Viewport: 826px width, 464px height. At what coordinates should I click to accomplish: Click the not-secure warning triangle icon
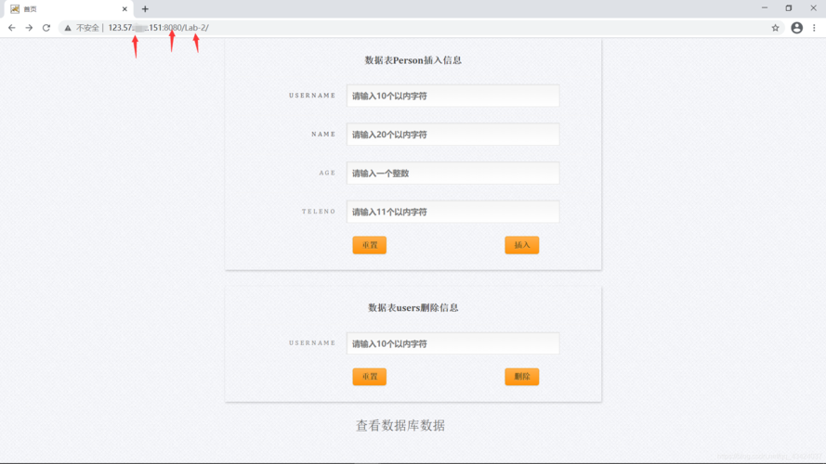(x=68, y=28)
